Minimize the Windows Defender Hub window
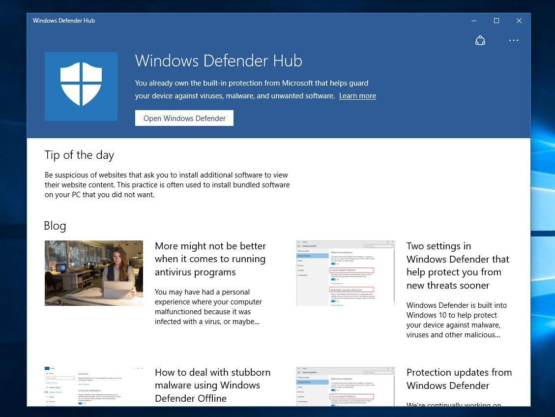 (x=474, y=21)
